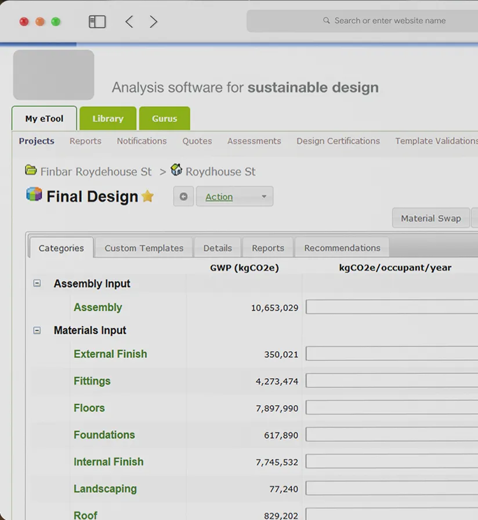478x520 pixels.
Task: Click the house icon beside Roydhouse St
Action: tap(176, 171)
